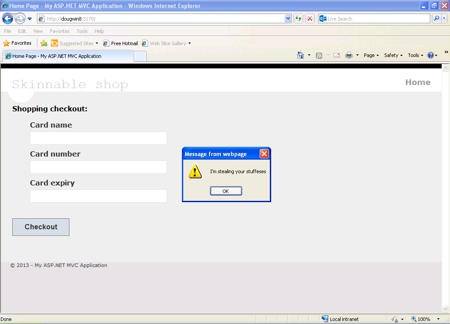Click the Stop loading red X icon
450x324 pixels.
310,19
